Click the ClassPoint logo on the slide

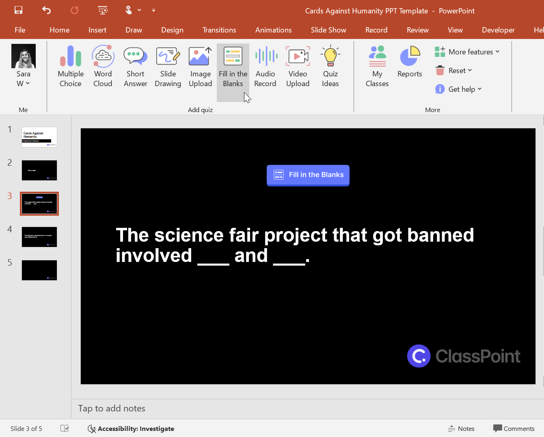pyautogui.click(x=464, y=356)
